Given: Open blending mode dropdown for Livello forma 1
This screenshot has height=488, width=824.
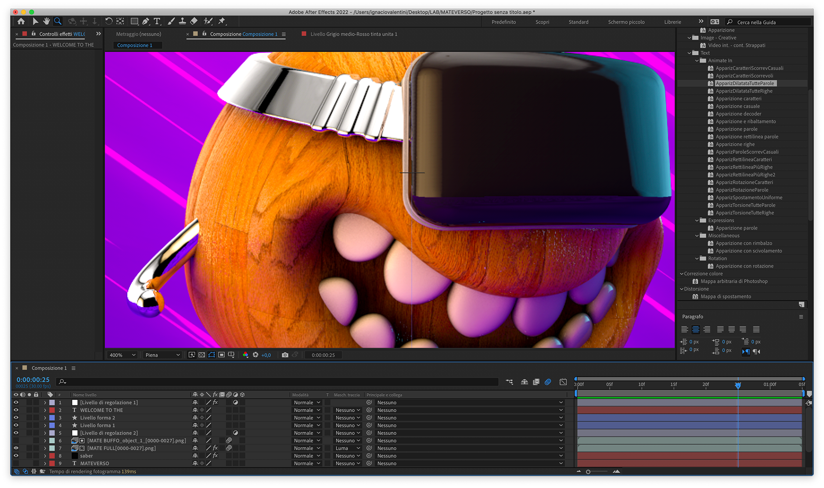Looking at the screenshot, I should coord(307,425).
